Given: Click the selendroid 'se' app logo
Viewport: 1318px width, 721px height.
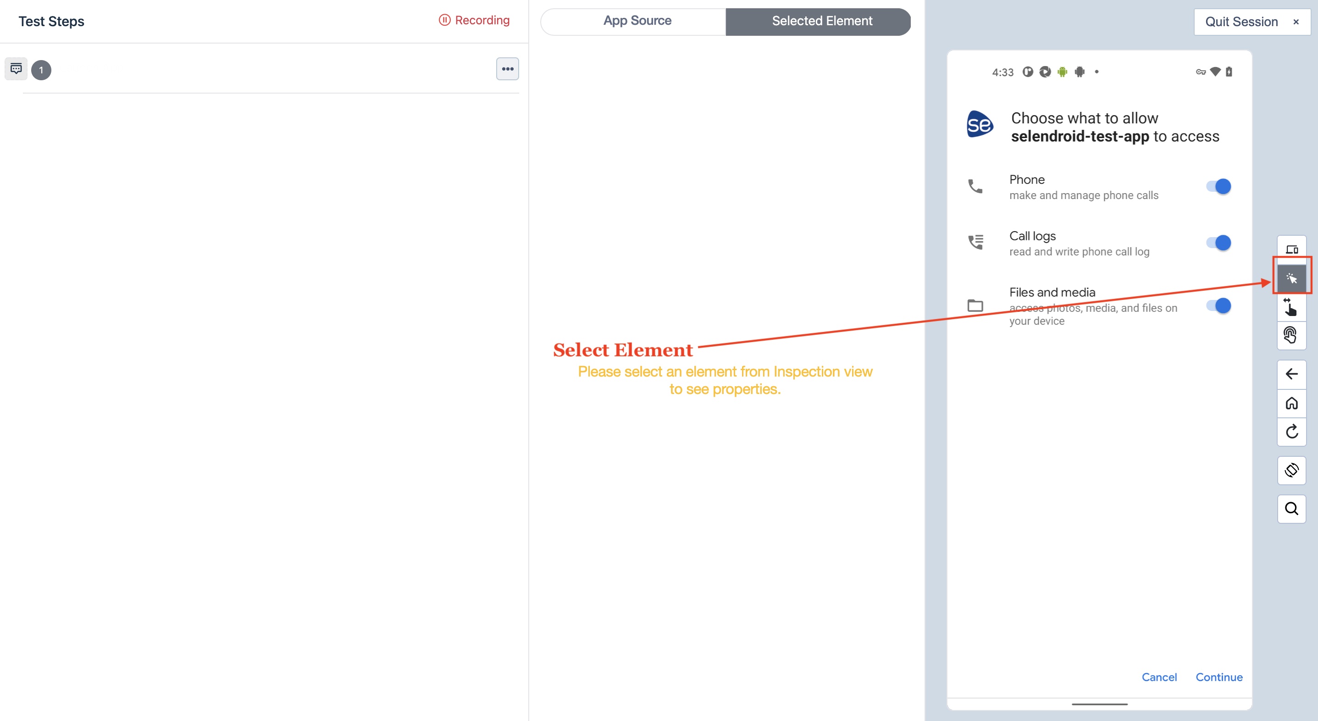Looking at the screenshot, I should 979,124.
